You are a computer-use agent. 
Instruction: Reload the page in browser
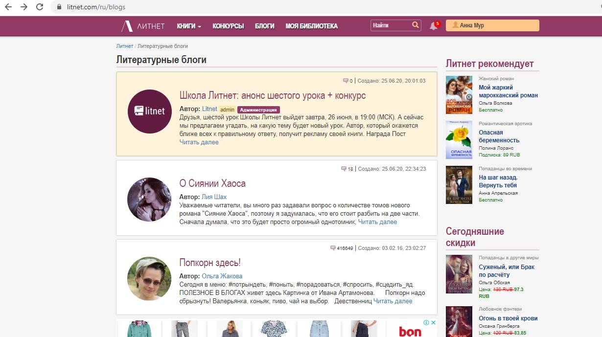[x=40, y=7]
